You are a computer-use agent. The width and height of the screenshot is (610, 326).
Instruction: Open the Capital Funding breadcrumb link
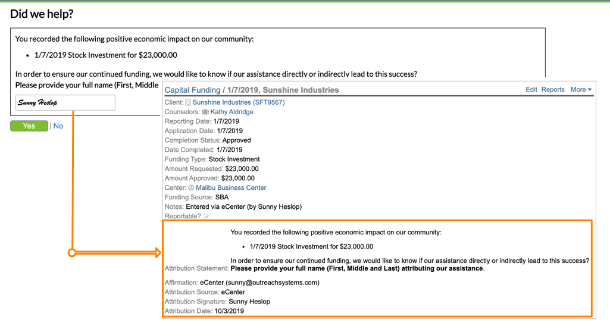192,90
